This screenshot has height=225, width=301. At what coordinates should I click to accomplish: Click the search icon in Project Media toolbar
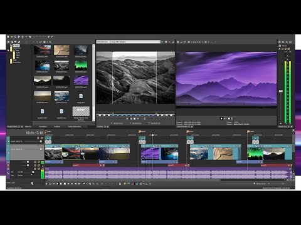point(50,42)
